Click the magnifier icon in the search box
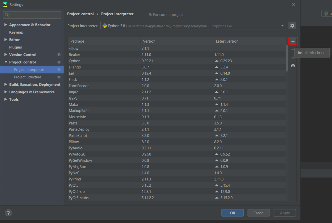 (7, 15)
